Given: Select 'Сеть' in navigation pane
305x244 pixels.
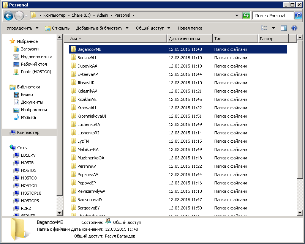Looking at the screenshot, I should pyautogui.click(x=22, y=148).
